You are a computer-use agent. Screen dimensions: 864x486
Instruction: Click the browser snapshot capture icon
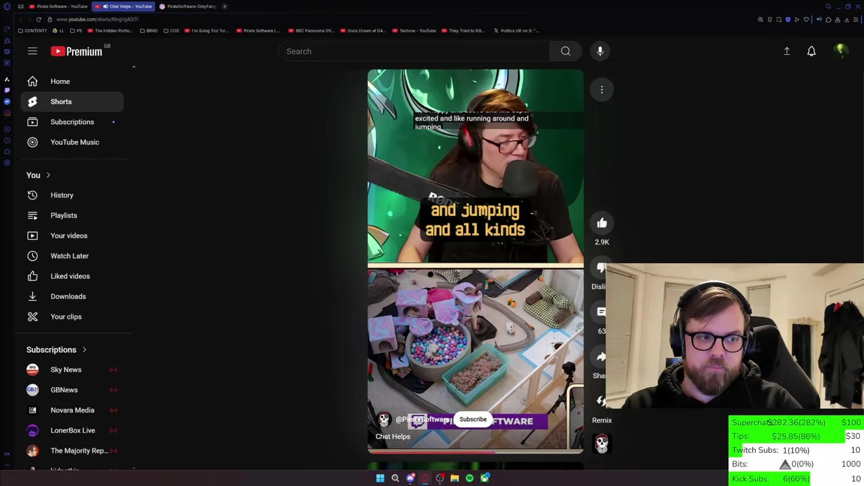pyautogui.click(x=779, y=20)
